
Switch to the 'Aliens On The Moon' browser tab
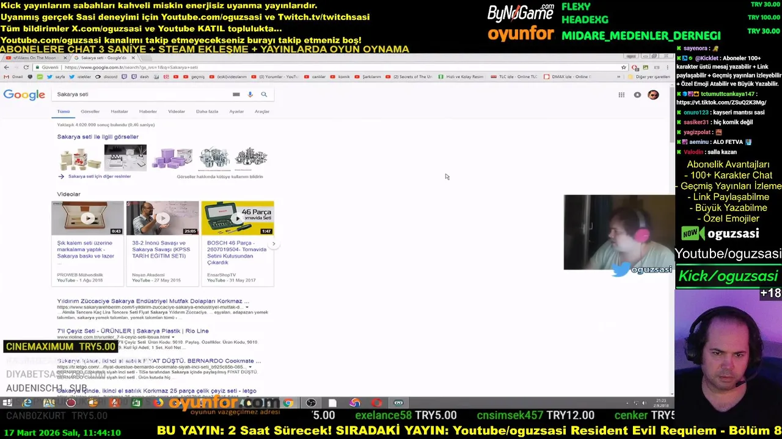[35, 58]
